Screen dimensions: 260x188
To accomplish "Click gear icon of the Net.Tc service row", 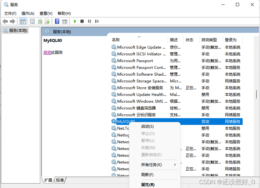I will click(x=114, y=128).
